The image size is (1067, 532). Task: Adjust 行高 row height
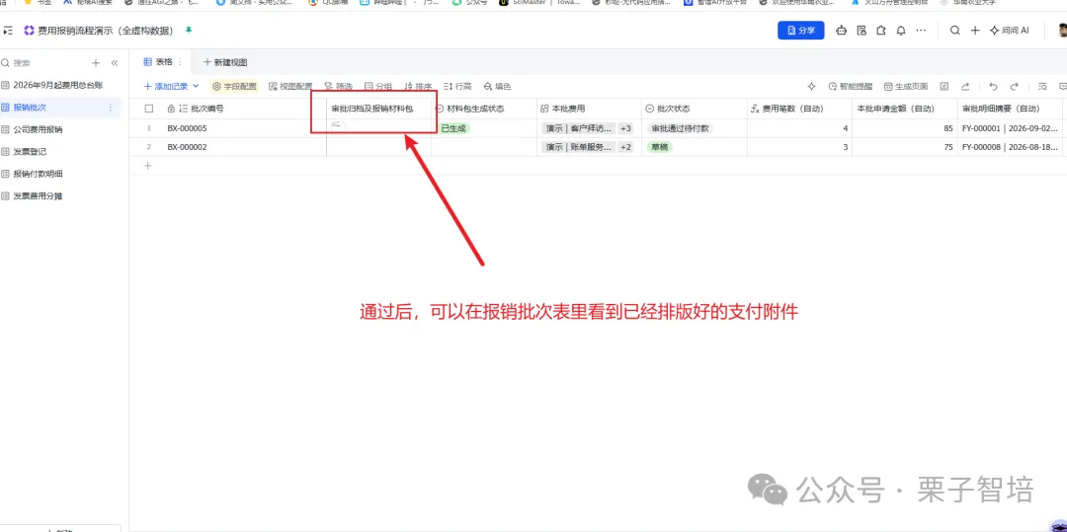pos(457,86)
